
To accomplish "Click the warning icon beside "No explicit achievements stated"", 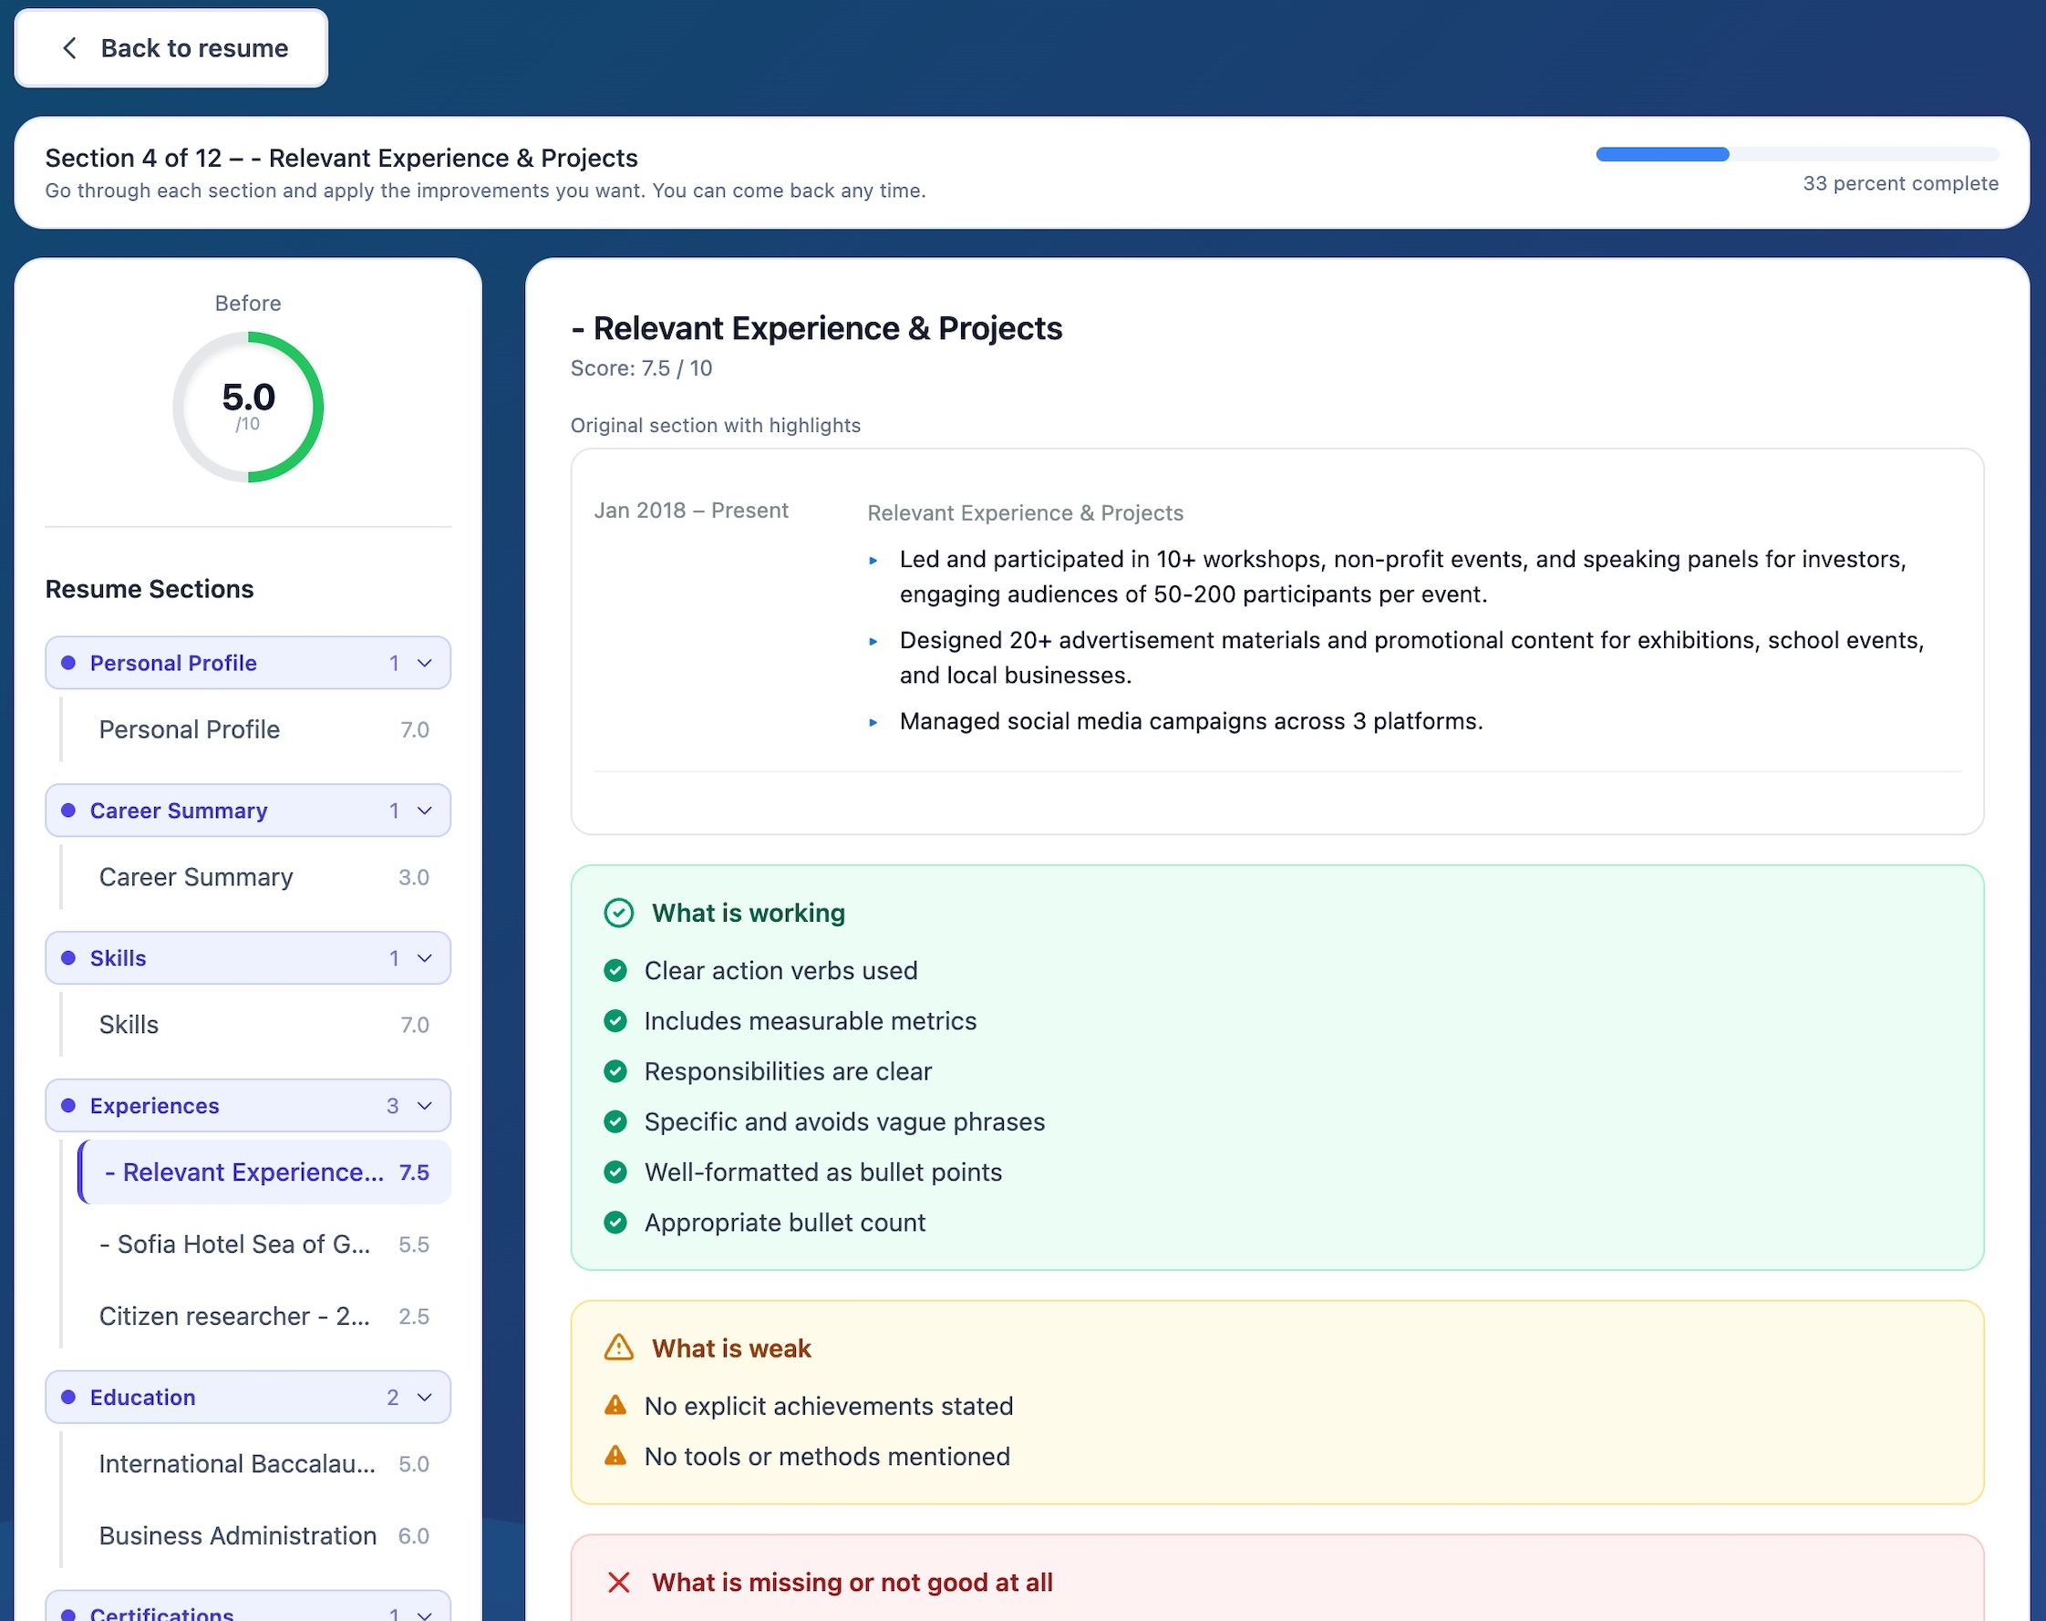I will click(x=615, y=1407).
